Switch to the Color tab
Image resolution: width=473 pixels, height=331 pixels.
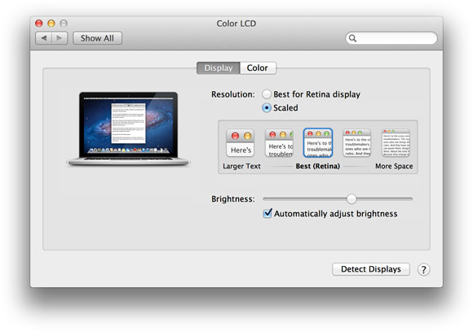click(258, 68)
